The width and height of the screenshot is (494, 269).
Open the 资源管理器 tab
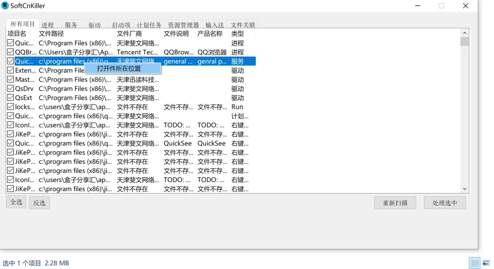pyautogui.click(x=183, y=25)
